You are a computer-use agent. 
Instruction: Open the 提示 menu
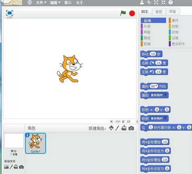click(68, 2)
